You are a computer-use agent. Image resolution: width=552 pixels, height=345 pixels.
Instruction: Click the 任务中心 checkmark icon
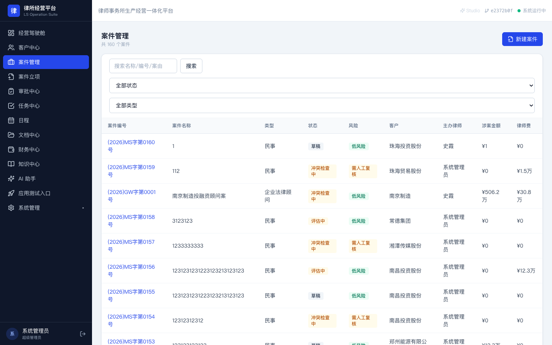11,106
